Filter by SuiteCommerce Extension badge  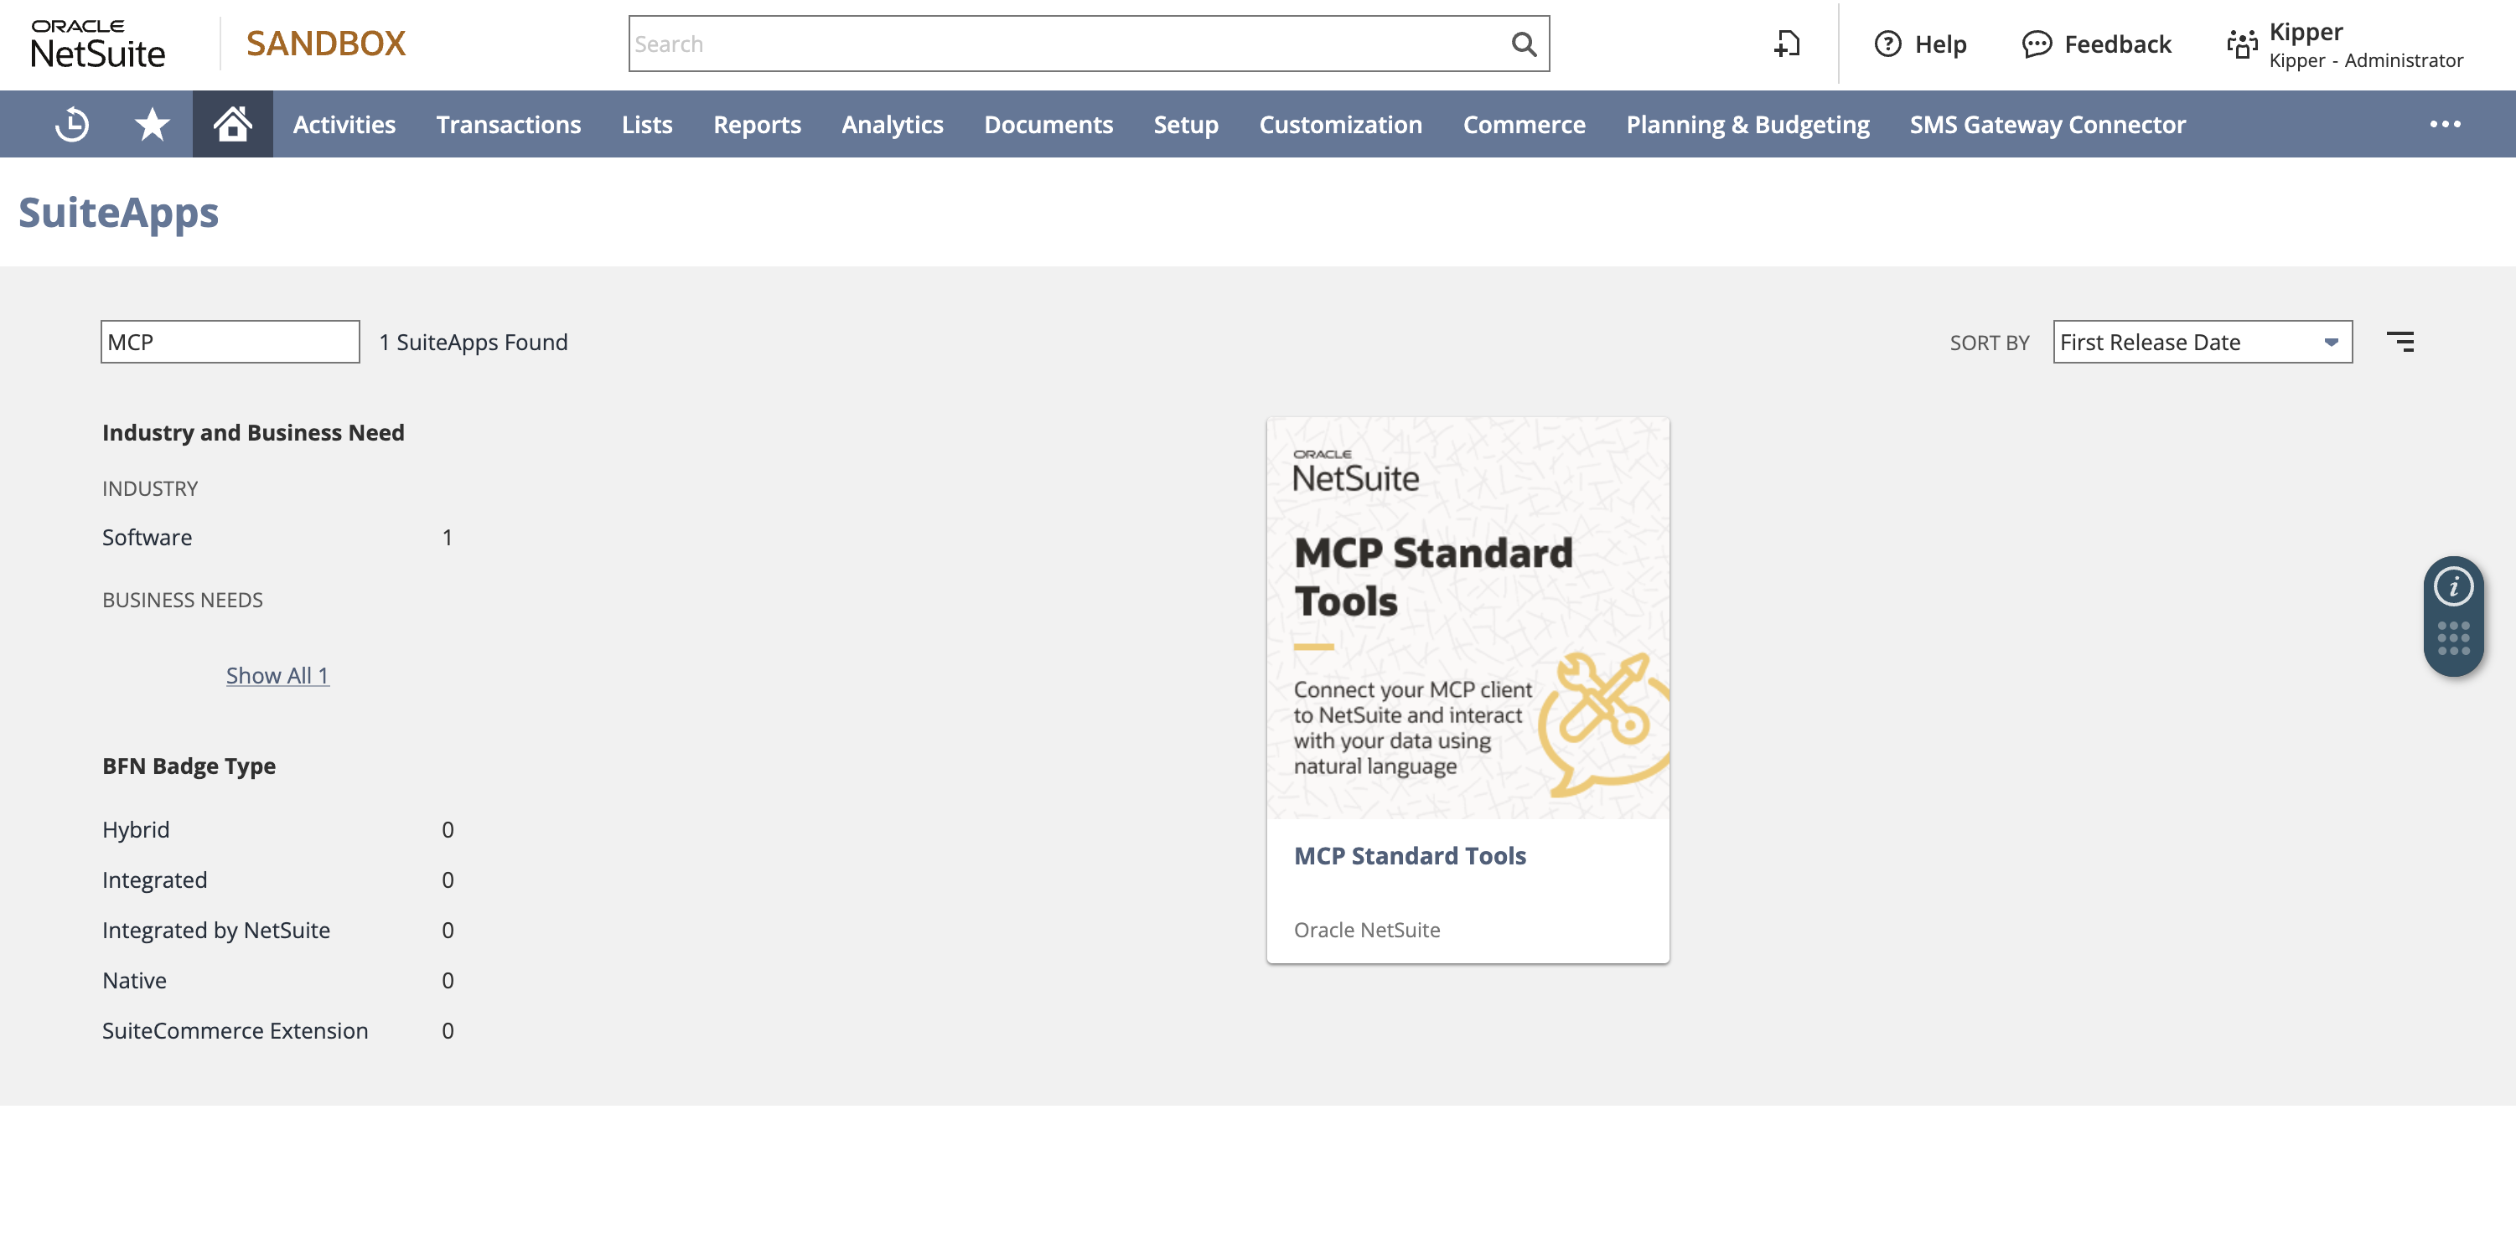(235, 1030)
